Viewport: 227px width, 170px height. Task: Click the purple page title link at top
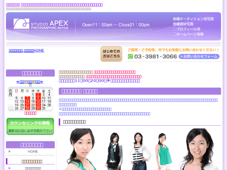coord(54,5)
